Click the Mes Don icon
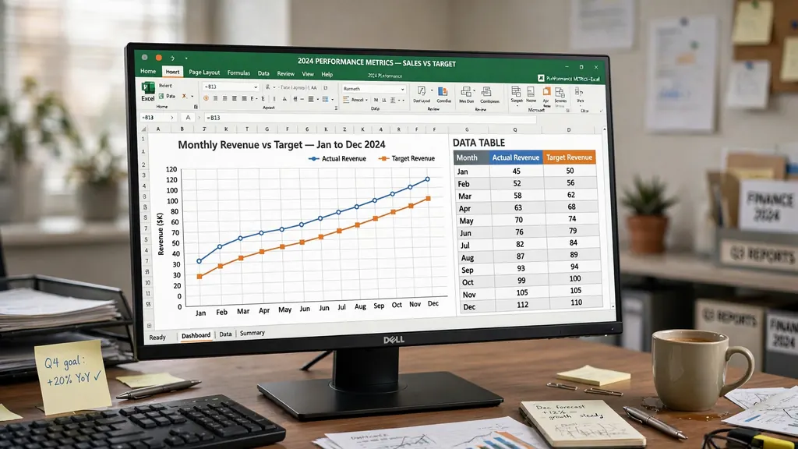 click(x=466, y=92)
